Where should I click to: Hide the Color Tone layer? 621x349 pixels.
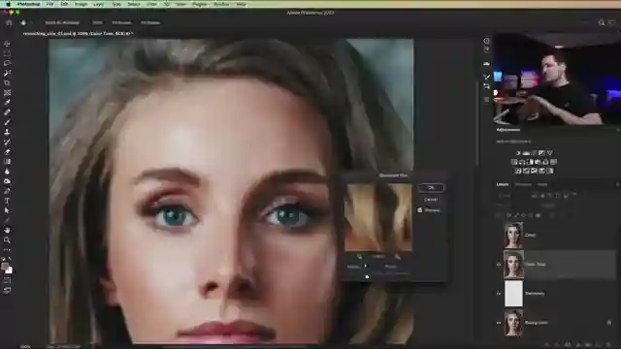coord(499,265)
